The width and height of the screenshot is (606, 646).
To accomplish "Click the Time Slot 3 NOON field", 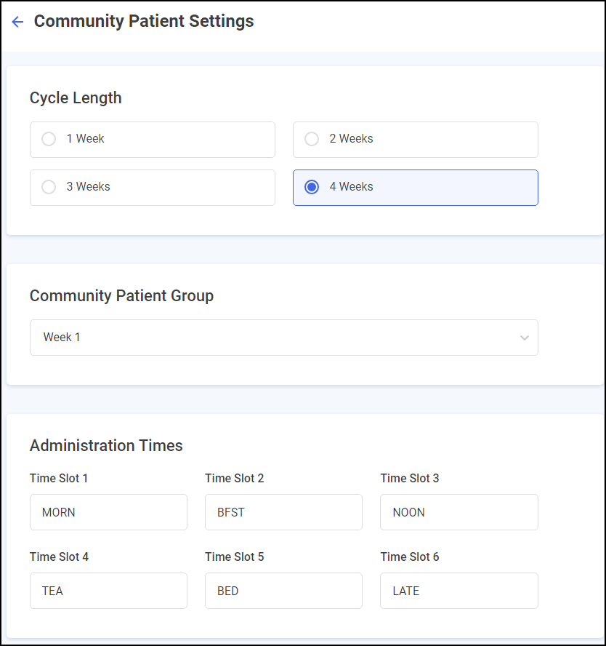I will point(458,512).
